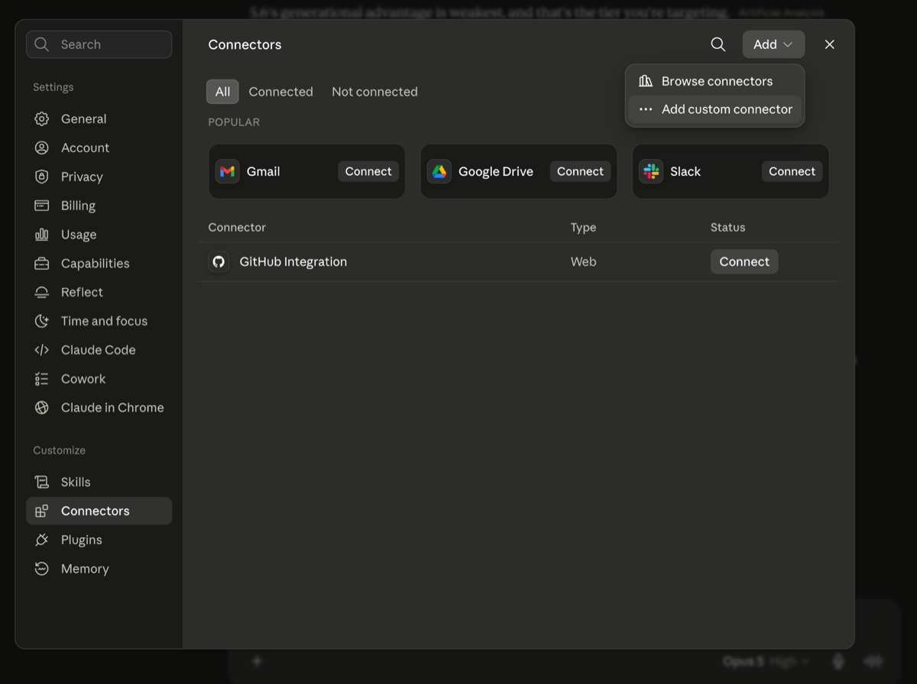This screenshot has height=684, width=917.
Task: Close the settings dialog with X
Action: [x=829, y=44]
